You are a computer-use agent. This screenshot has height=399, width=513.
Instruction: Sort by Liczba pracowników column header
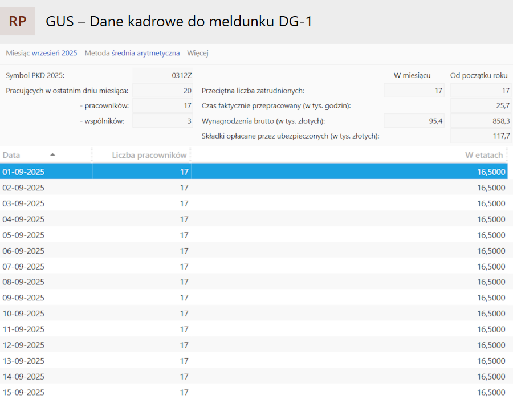(x=149, y=155)
